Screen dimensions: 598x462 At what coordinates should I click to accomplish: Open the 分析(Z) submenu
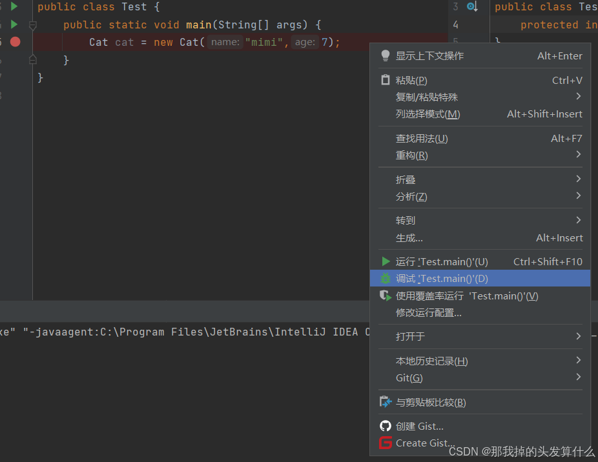480,197
